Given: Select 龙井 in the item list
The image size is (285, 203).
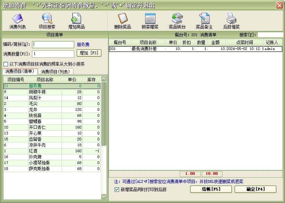Looking at the screenshot, I should coord(33,109).
